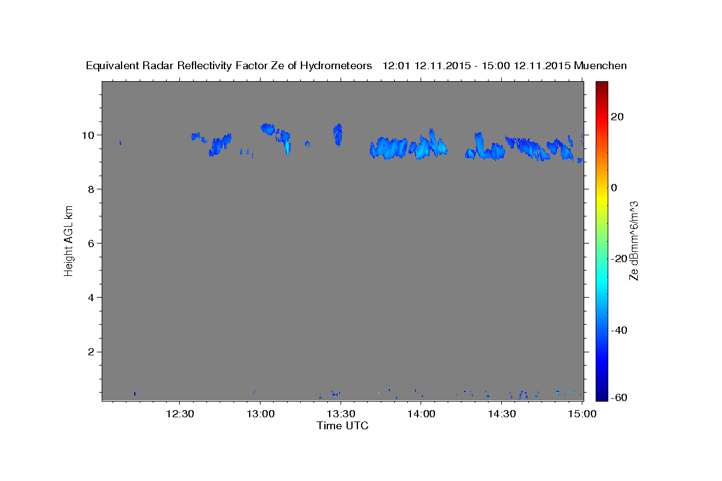Click the 14:00 time tick label
The height and width of the screenshot is (481, 722).
coord(421,414)
